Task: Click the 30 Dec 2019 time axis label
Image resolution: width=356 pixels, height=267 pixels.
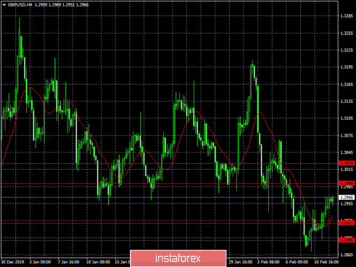Action: pos(13,262)
